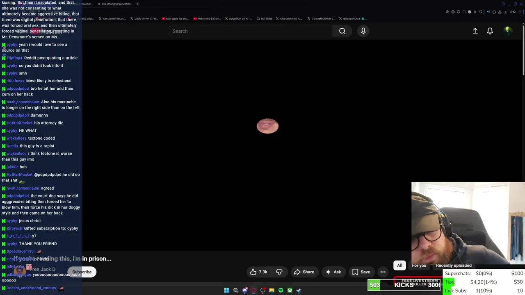Save the video to a playlist
Image resolution: width=525 pixels, height=295 pixels.
pos(361,272)
